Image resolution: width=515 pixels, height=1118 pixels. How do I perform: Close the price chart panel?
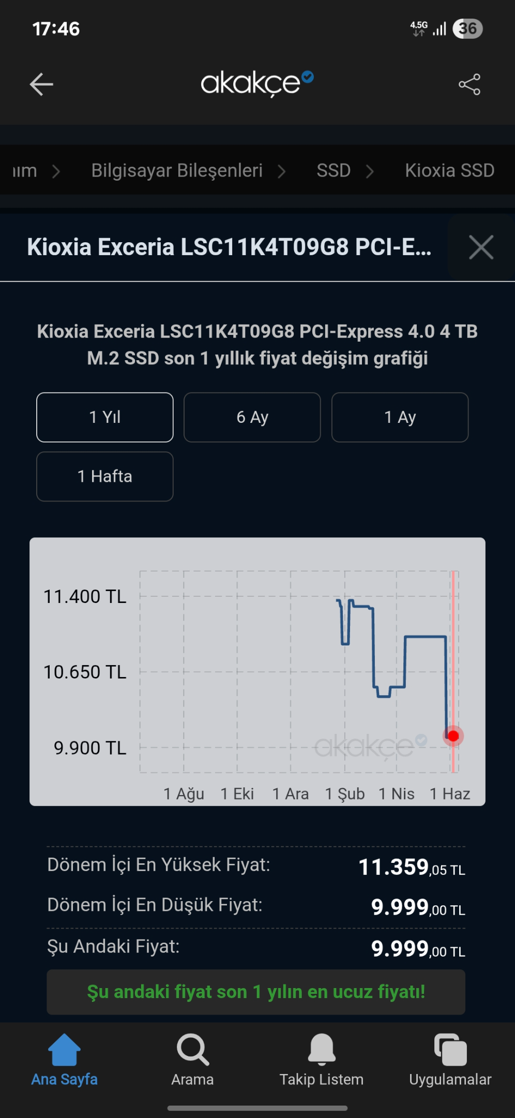[x=481, y=247]
